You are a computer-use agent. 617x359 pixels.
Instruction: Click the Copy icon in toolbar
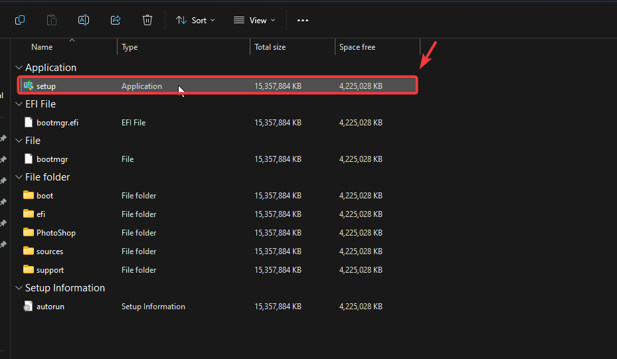coord(20,20)
